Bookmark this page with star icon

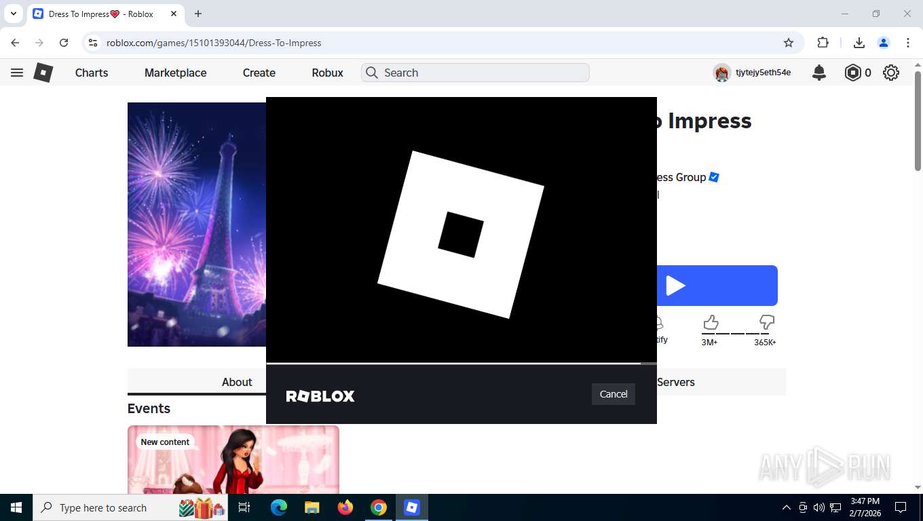[x=789, y=43]
